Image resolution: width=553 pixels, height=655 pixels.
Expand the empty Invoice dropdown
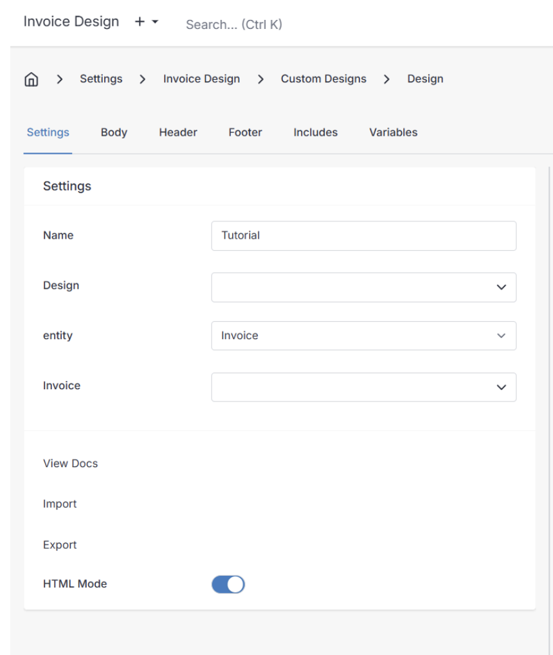tap(364, 387)
